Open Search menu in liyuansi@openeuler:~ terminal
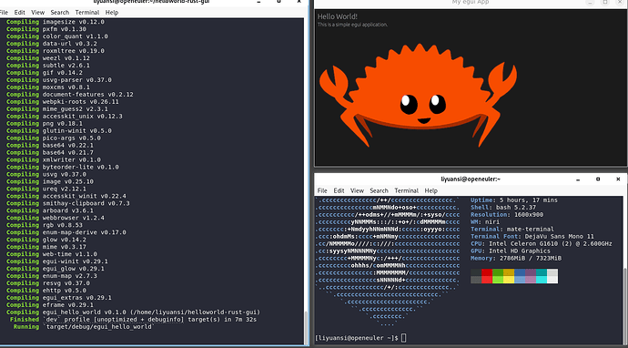The height and width of the screenshot is (348, 628). (379, 190)
